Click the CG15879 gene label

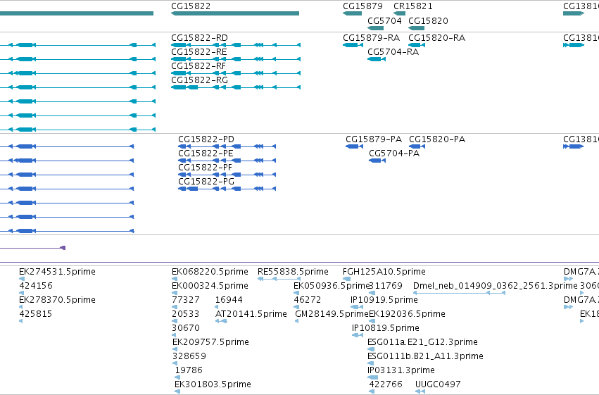click(362, 6)
